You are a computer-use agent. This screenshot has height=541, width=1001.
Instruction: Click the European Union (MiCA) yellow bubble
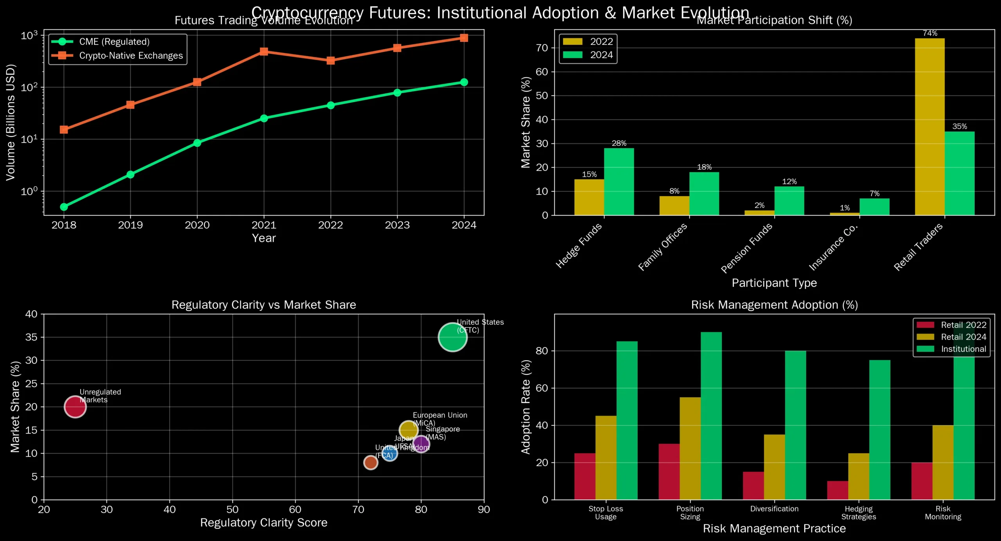(x=408, y=430)
